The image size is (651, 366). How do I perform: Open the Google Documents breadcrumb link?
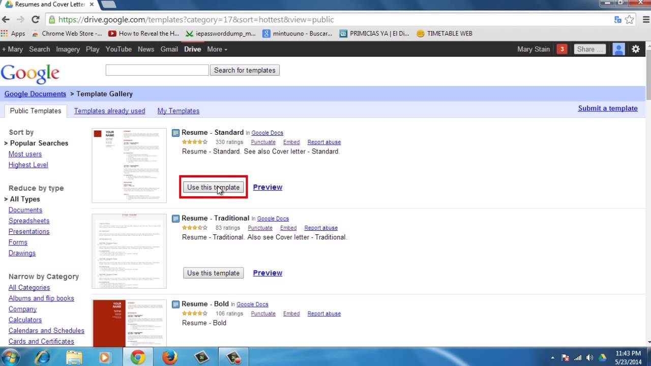point(35,94)
